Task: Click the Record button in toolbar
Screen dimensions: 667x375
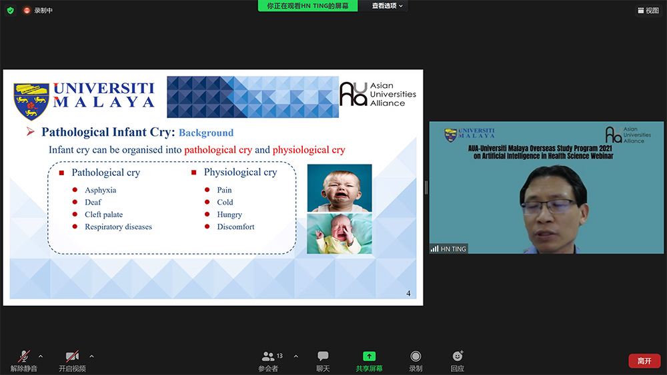Action: click(x=416, y=361)
